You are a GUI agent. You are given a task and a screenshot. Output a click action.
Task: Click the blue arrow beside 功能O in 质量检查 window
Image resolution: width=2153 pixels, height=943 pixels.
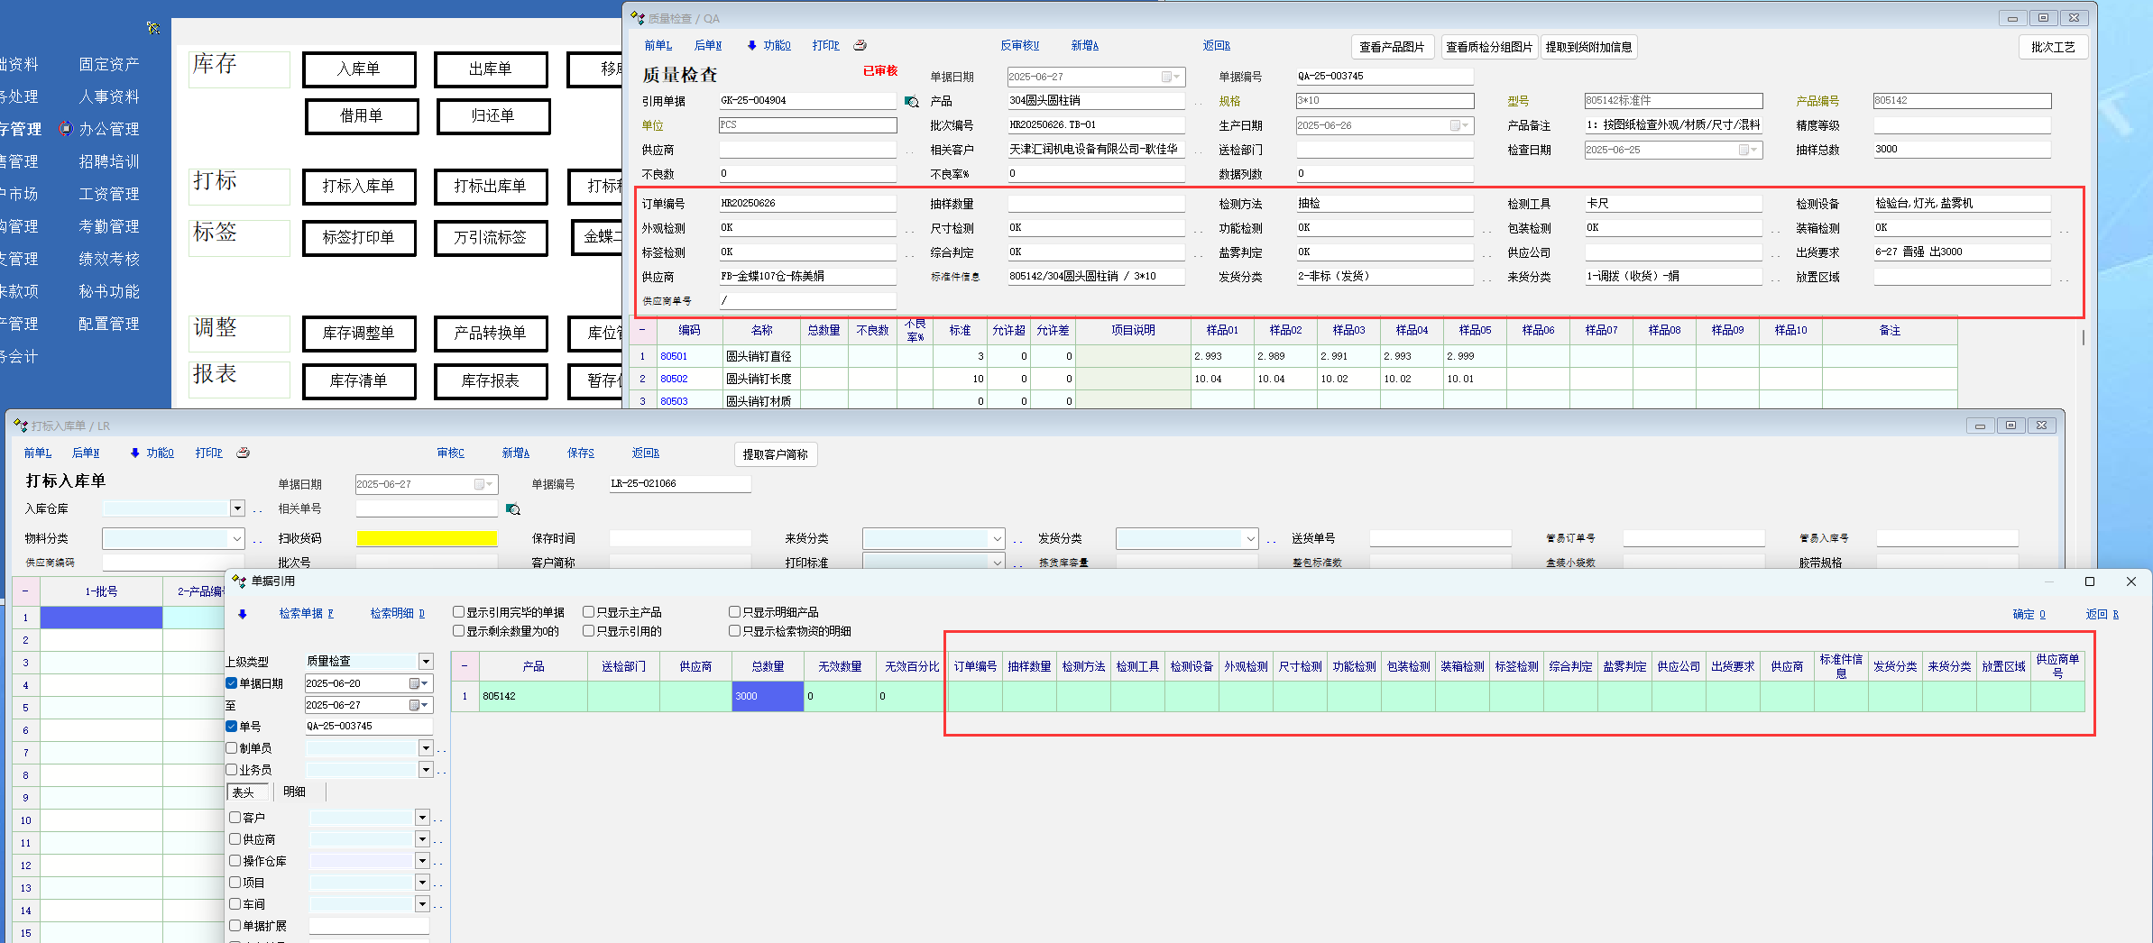coord(751,45)
